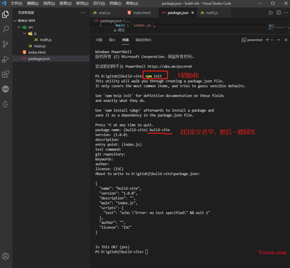
Task: Open the new terminal profile dropdown arrow
Action: [x=272, y=40]
